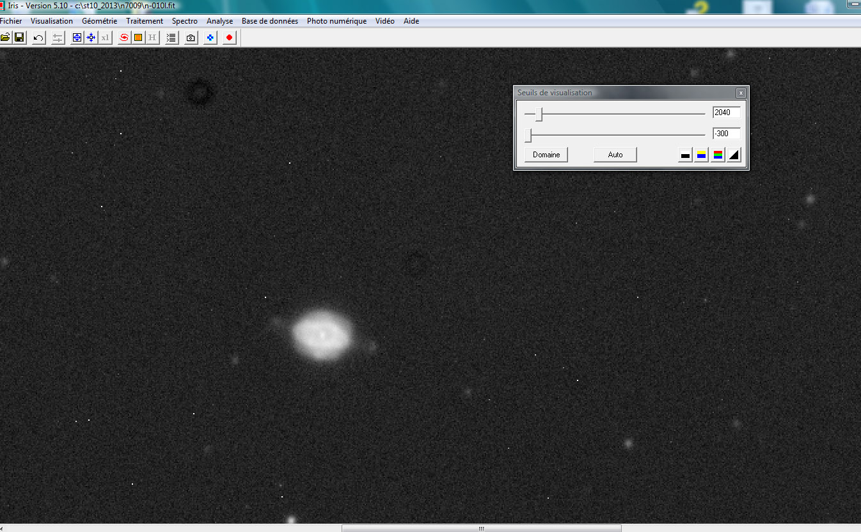Click the greyed-out sliders toolbar icon

(58, 38)
